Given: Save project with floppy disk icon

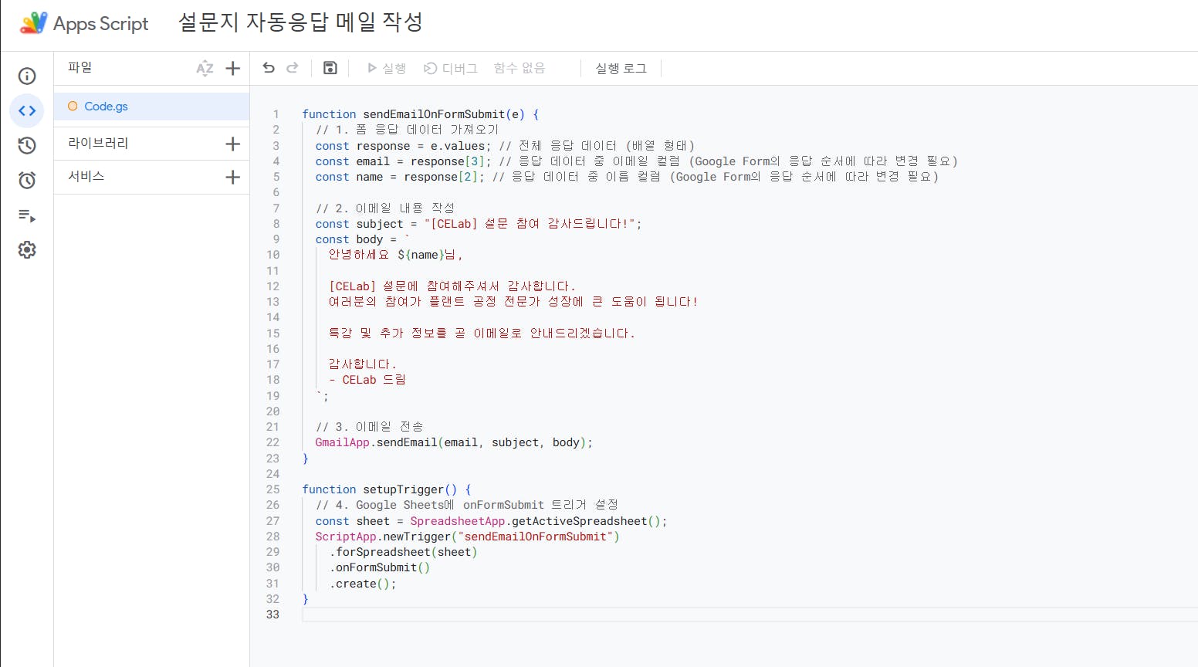Looking at the screenshot, I should click(330, 68).
